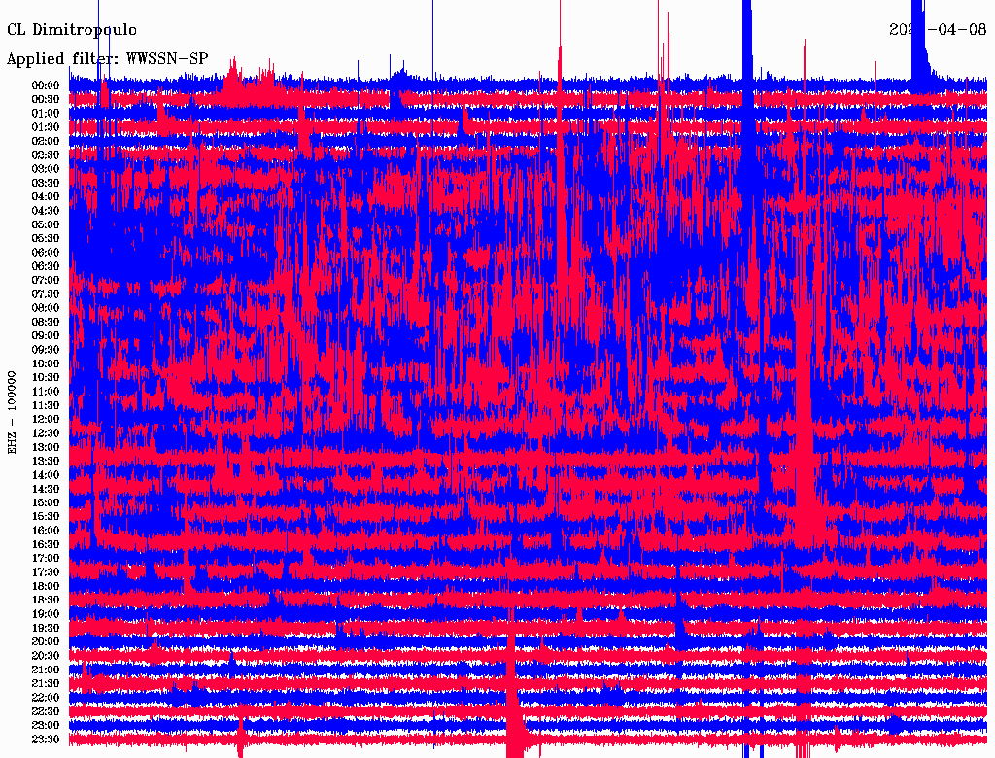
Task: Select the 10:30 time row label
Action: coord(46,377)
